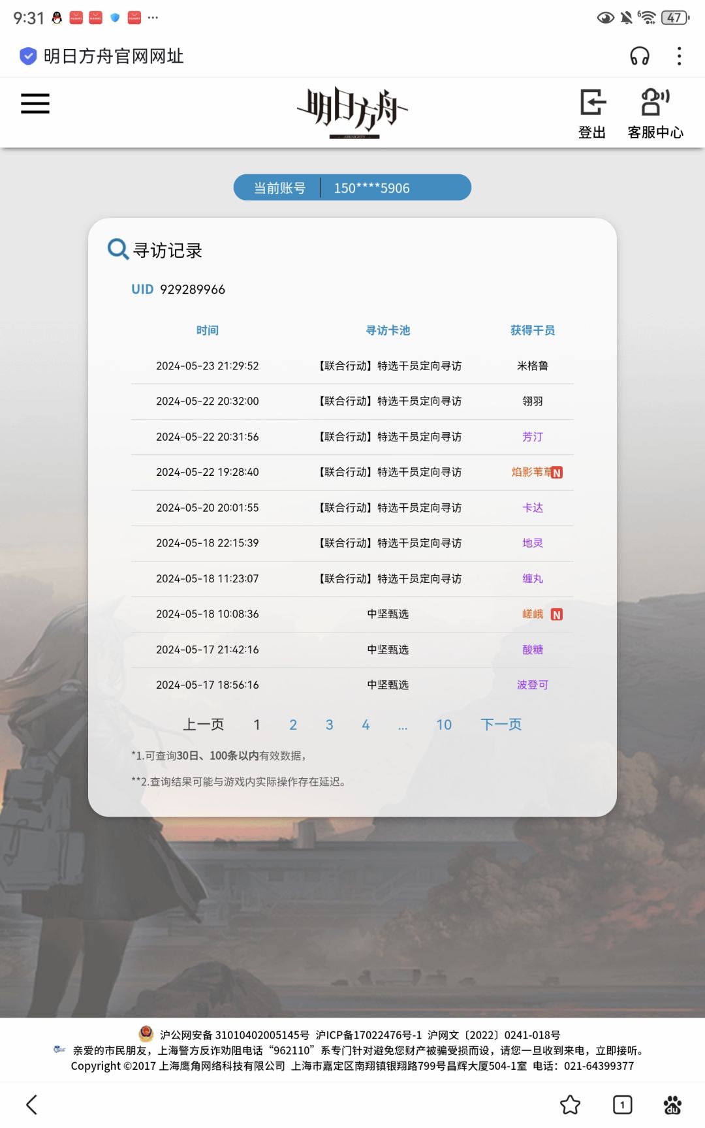The height and width of the screenshot is (1128, 705).
Task: Open 客服中心 customer service
Action: tap(655, 114)
